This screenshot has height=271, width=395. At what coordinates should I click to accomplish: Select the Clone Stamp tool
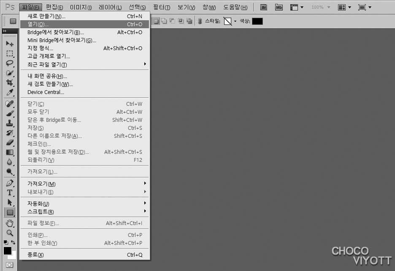pos(9,123)
